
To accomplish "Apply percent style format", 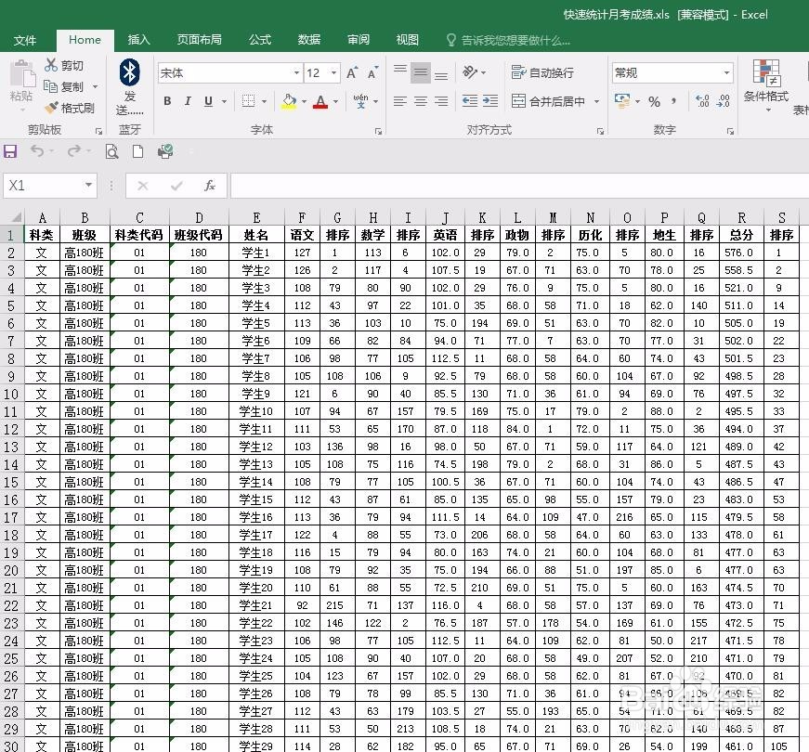I will (654, 101).
